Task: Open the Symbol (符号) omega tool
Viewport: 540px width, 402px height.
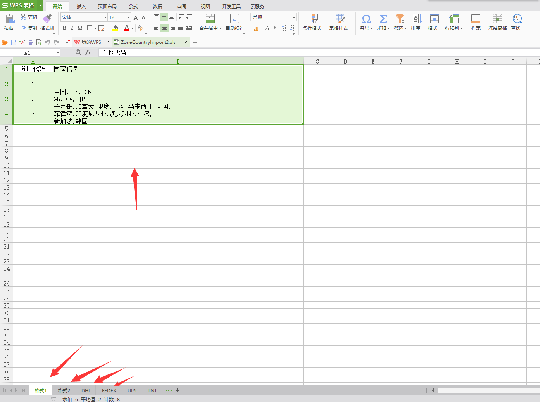Action: click(366, 19)
